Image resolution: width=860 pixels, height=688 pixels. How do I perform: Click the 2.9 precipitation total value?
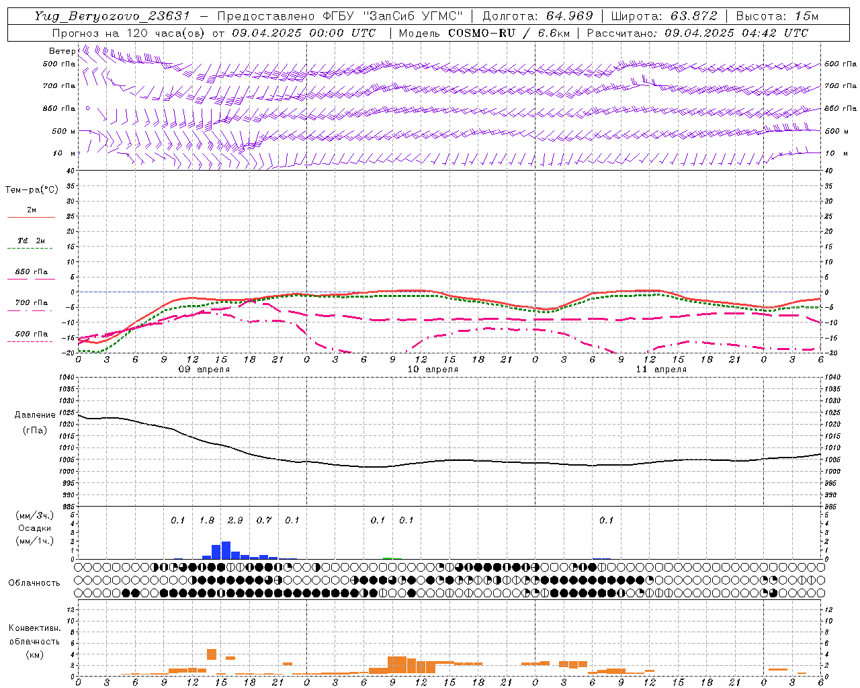pyautogui.click(x=235, y=520)
